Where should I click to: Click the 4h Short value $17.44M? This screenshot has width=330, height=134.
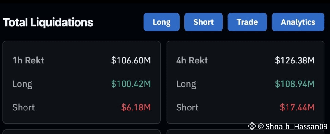(297, 107)
